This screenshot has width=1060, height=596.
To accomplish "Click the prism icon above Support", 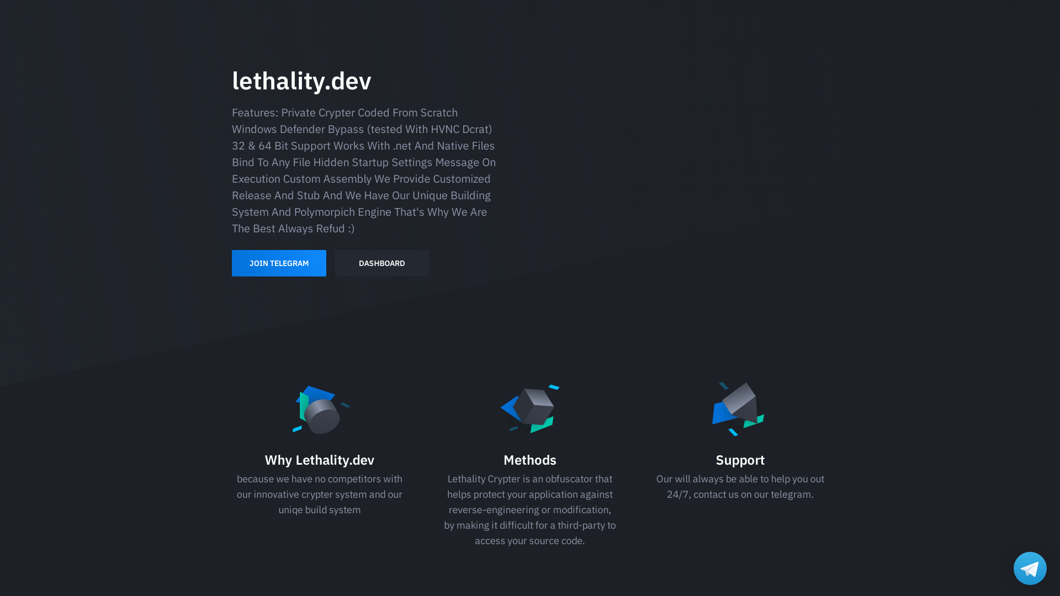I will (x=739, y=409).
